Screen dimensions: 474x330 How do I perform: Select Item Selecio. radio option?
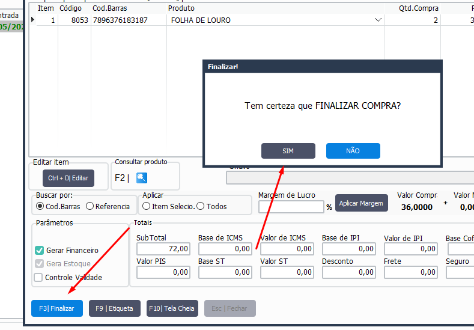click(147, 206)
